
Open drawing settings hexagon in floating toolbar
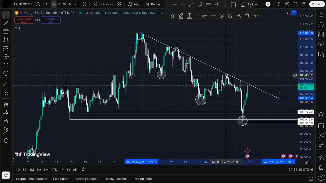222,16
